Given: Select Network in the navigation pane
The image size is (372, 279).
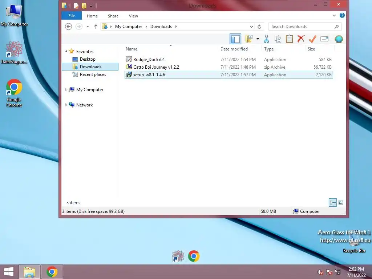Looking at the screenshot, I should click(84, 105).
